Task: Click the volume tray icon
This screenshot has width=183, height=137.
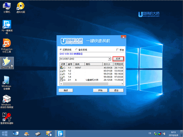Action: tap(164, 134)
